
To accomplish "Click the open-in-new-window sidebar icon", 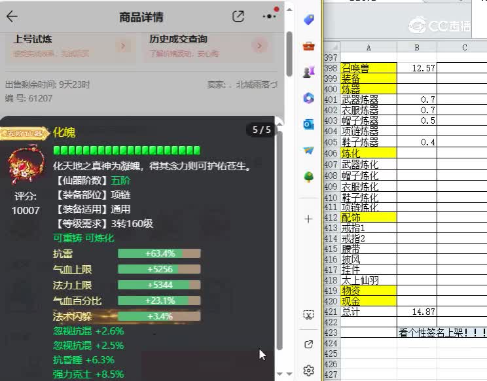I will [x=308, y=344].
